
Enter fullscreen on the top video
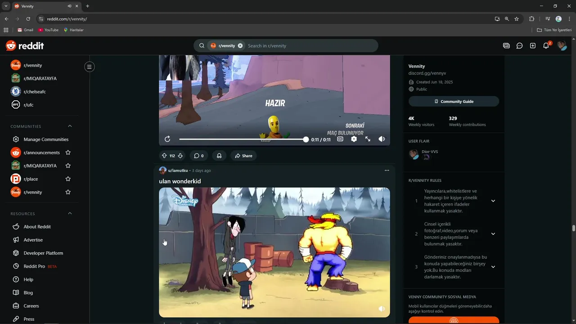(368, 139)
